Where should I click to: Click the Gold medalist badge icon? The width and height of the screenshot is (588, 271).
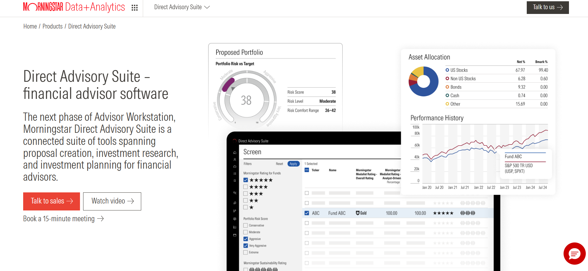click(x=358, y=213)
